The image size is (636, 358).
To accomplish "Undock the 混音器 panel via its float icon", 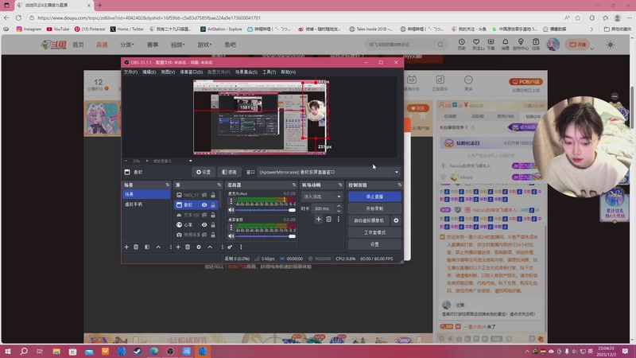I will click(x=294, y=185).
